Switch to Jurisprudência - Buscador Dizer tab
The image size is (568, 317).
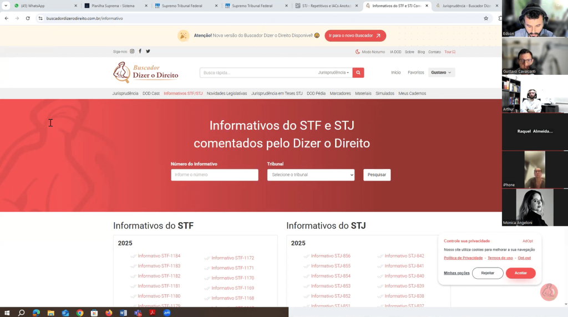(x=466, y=6)
